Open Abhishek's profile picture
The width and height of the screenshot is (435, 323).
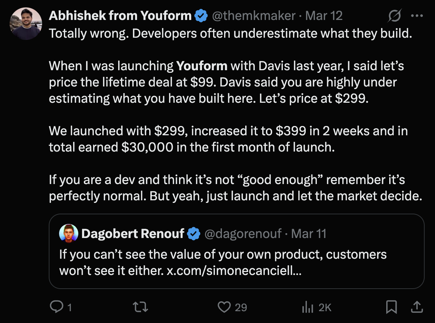(x=26, y=24)
